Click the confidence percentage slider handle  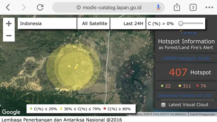pos(181,23)
